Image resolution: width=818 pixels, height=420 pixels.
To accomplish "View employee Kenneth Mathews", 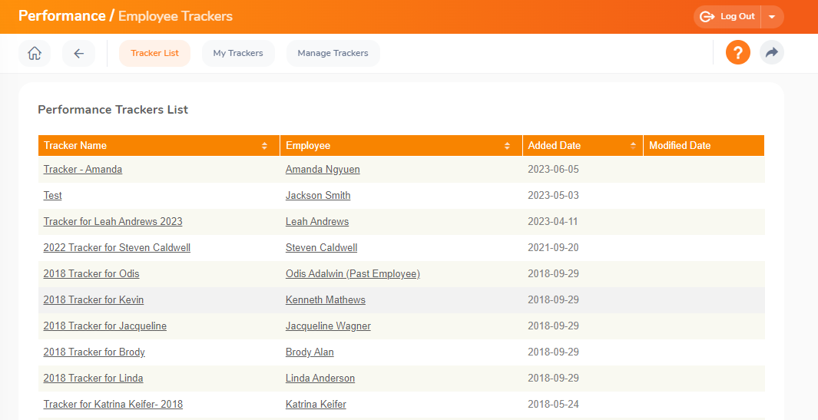I will [x=326, y=299].
